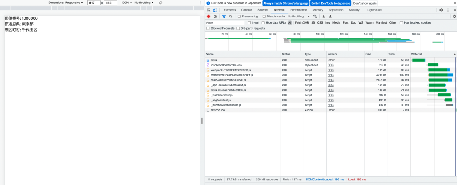The width and height of the screenshot is (457, 185).
Task: Toggle the network filter funnel icon
Action: (x=224, y=16)
